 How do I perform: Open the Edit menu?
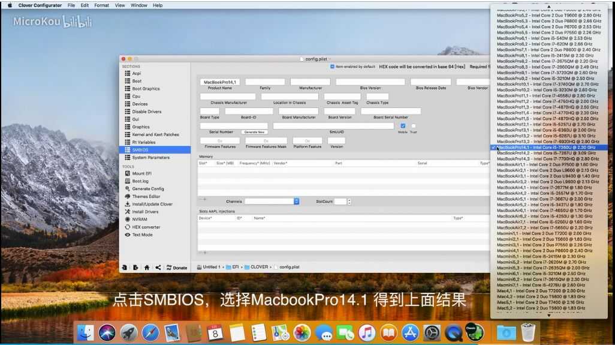85,5
